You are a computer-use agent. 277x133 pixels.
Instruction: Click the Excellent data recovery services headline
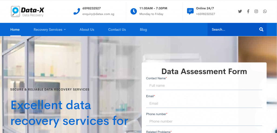click(x=69, y=113)
